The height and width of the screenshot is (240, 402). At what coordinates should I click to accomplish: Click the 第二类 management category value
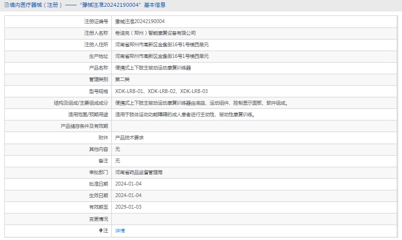click(122, 80)
